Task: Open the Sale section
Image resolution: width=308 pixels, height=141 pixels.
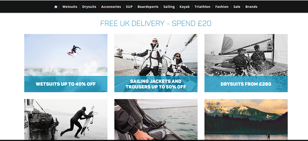Action: pyautogui.click(x=237, y=7)
